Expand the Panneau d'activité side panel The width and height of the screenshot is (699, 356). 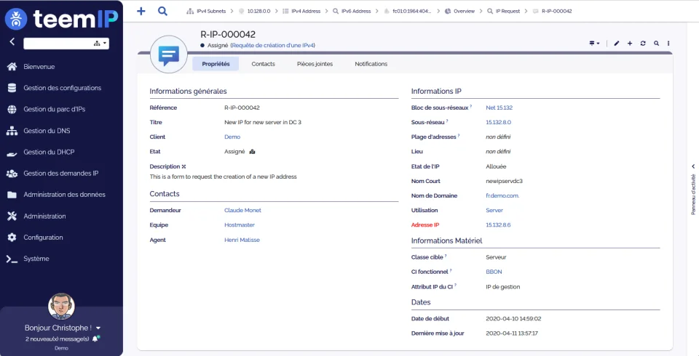(693, 166)
